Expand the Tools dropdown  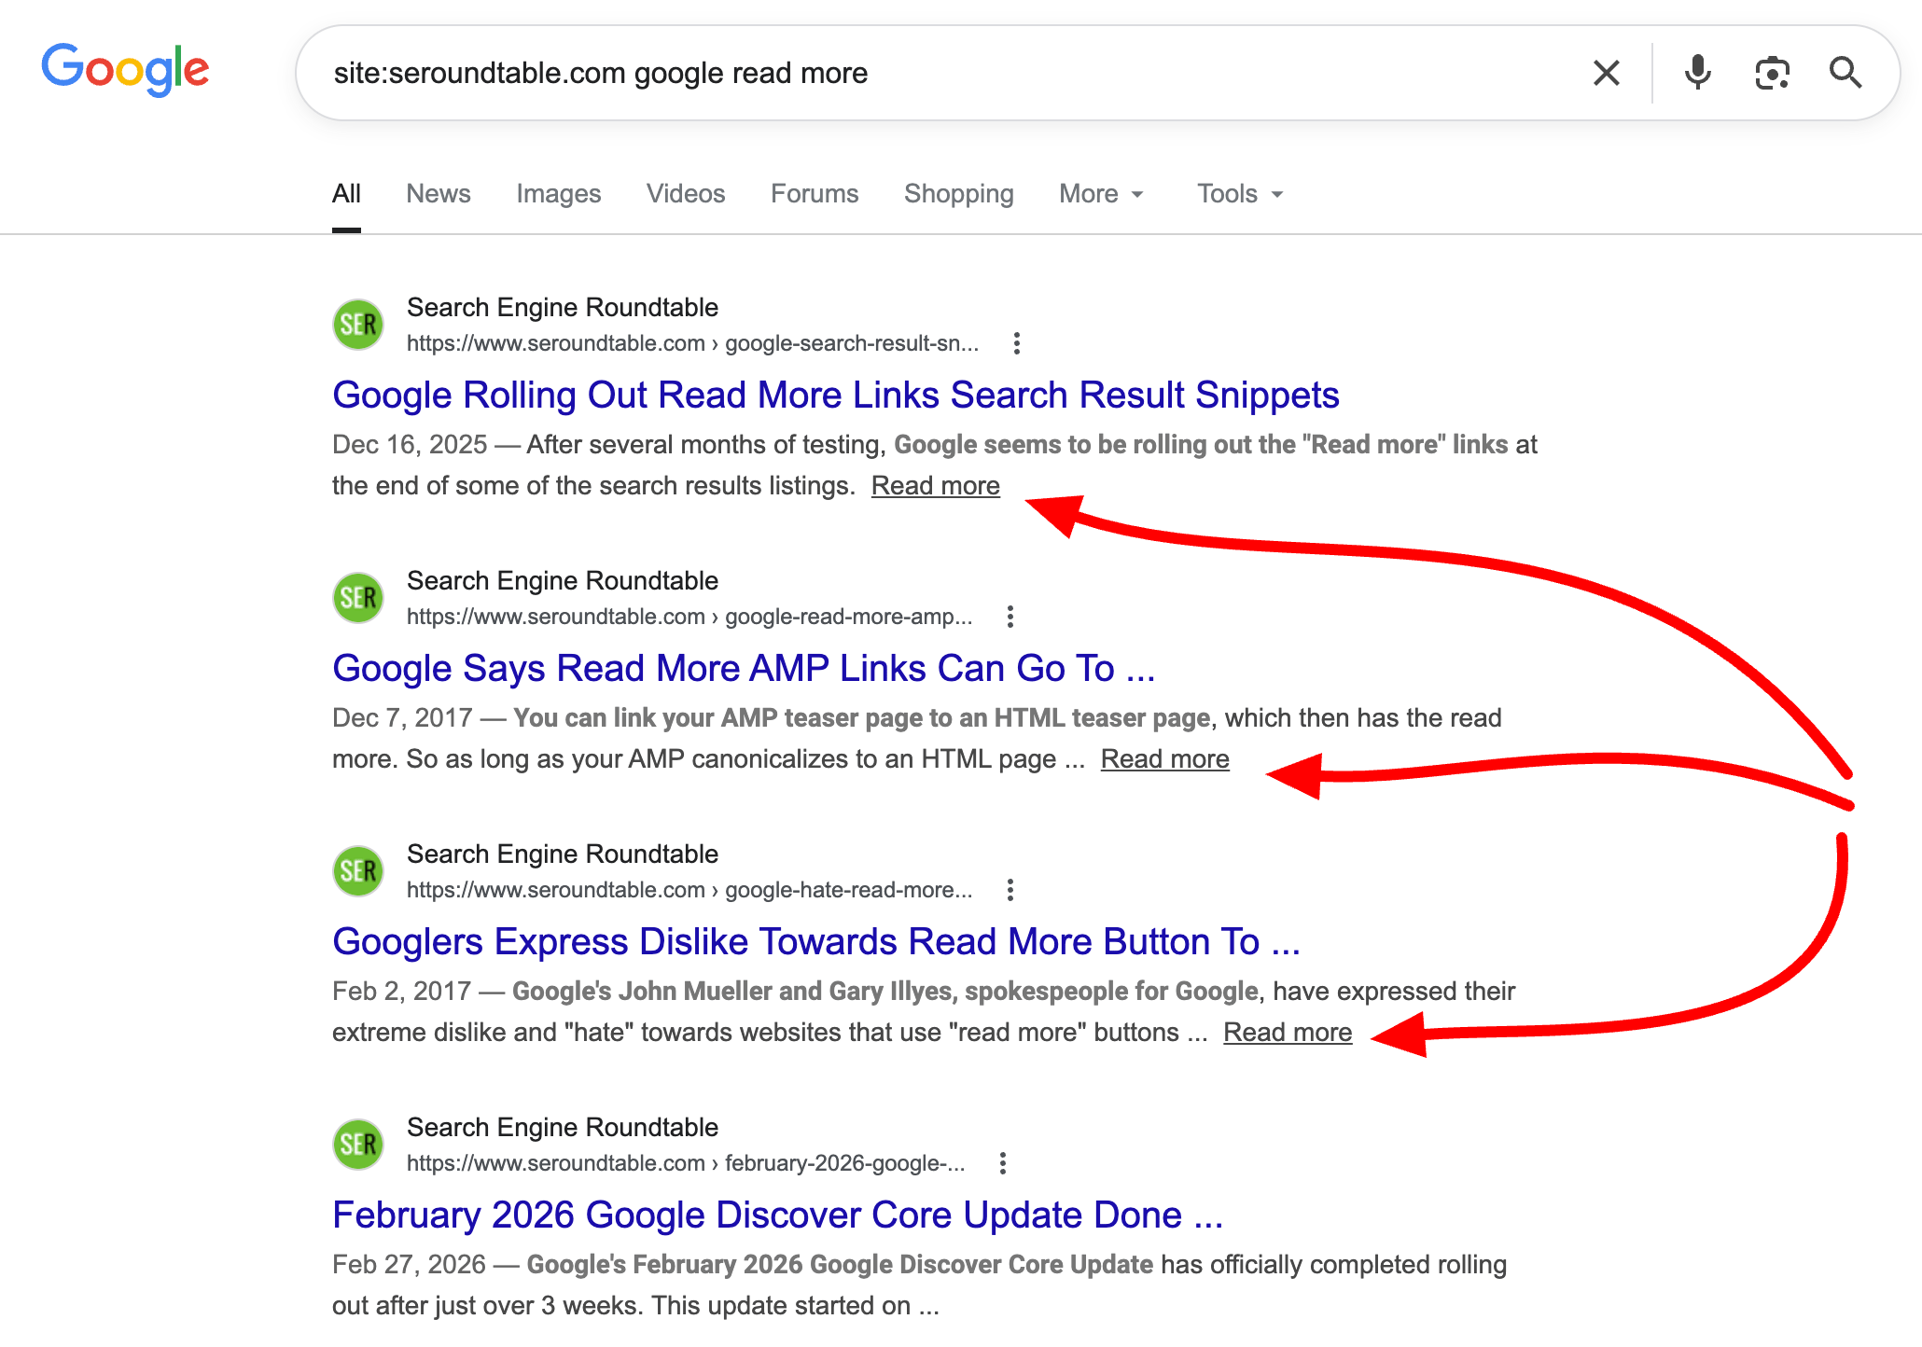click(x=1240, y=194)
